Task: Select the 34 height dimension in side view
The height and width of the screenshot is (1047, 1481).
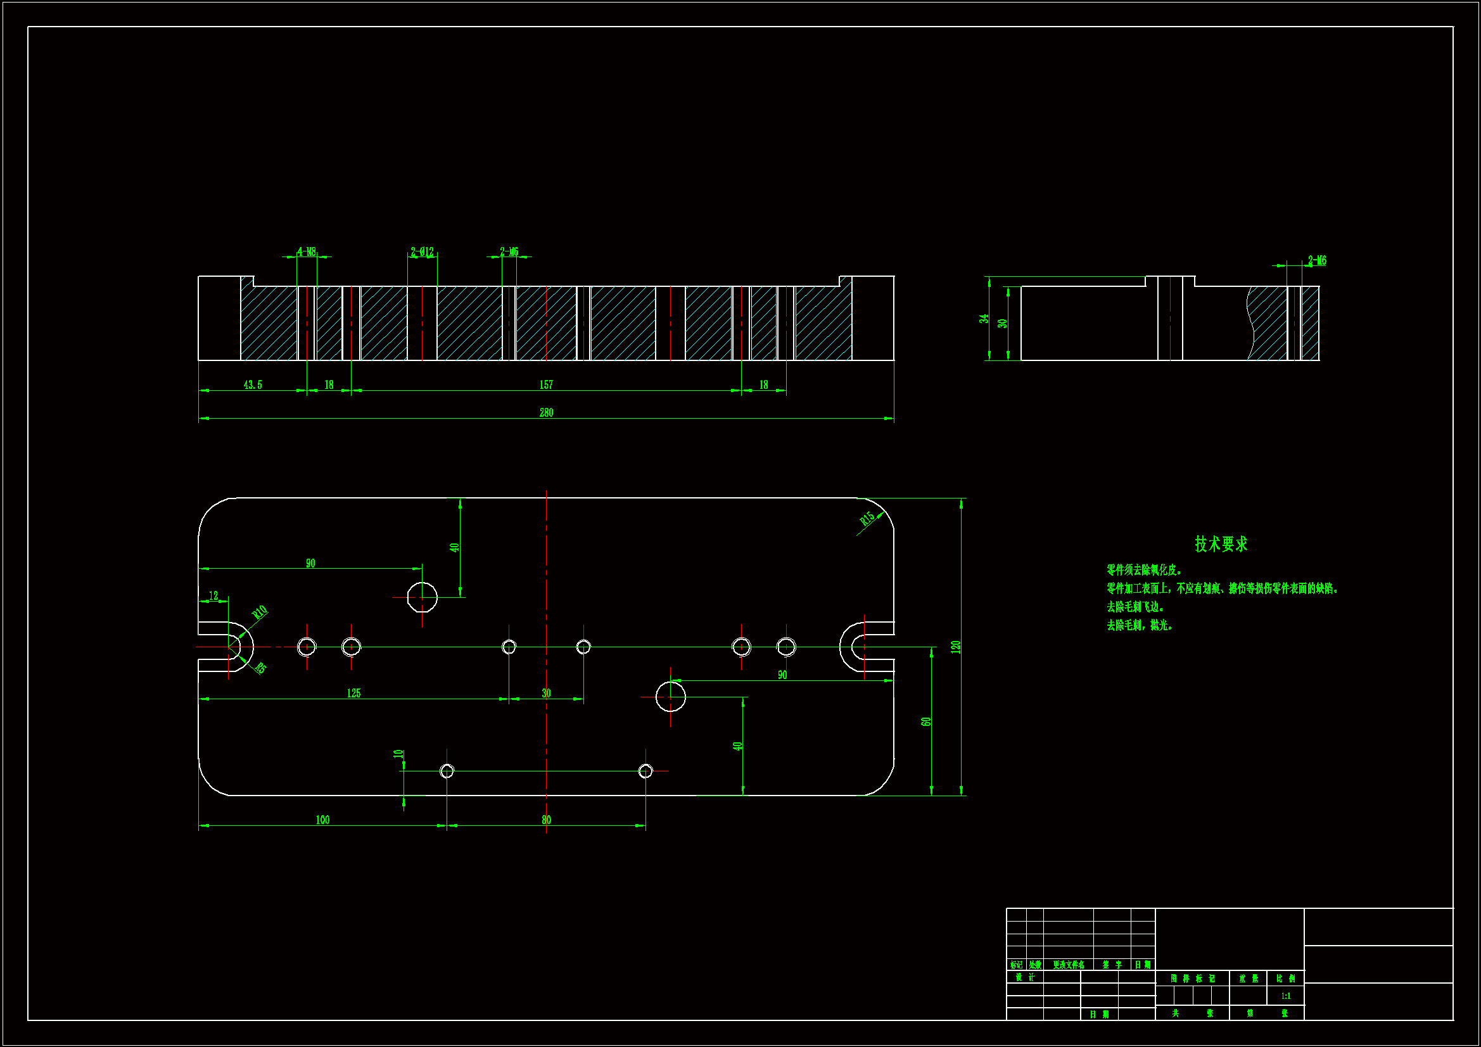Action: (x=983, y=319)
